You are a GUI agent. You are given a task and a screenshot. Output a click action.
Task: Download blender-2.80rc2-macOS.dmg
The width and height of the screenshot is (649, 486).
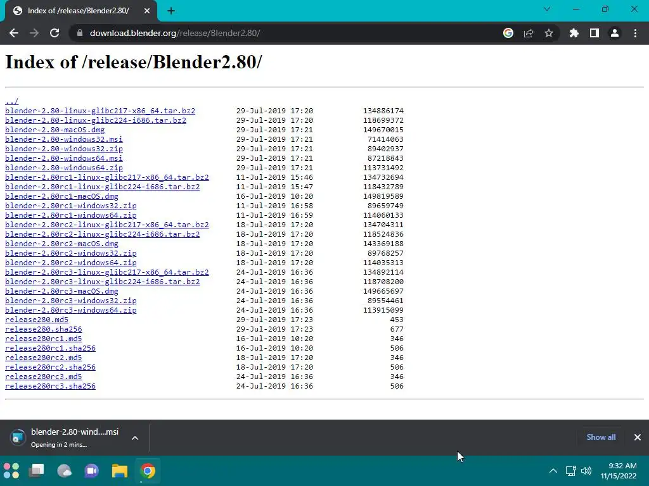click(x=61, y=244)
